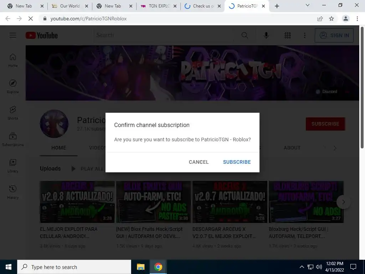Show hidden system tray icons
This screenshot has height=274, width=365.
pyautogui.click(x=302, y=267)
